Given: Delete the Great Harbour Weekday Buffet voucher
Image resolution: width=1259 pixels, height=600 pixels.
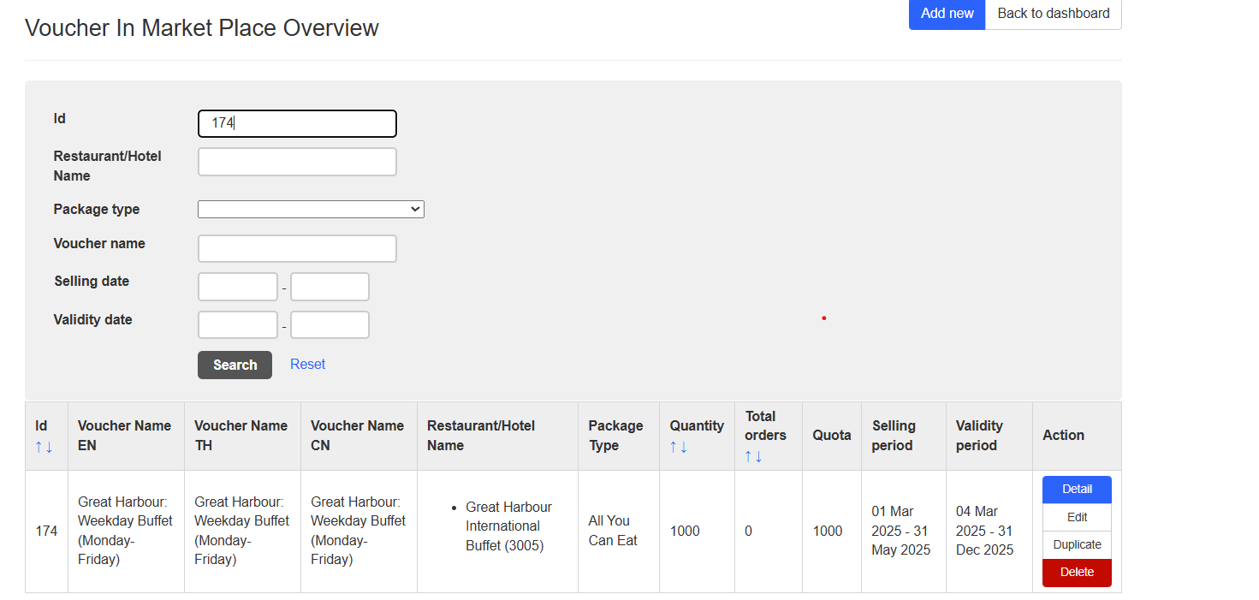Looking at the screenshot, I should click(1077, 573).
